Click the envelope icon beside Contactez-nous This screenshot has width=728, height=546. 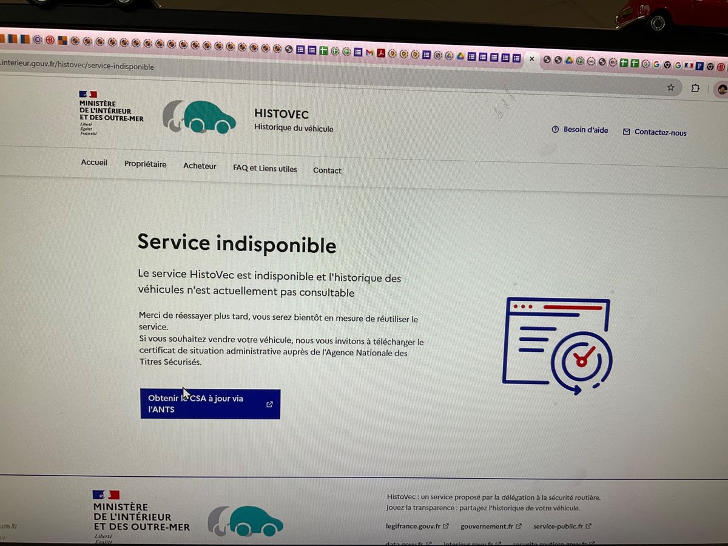coord(627,132)
